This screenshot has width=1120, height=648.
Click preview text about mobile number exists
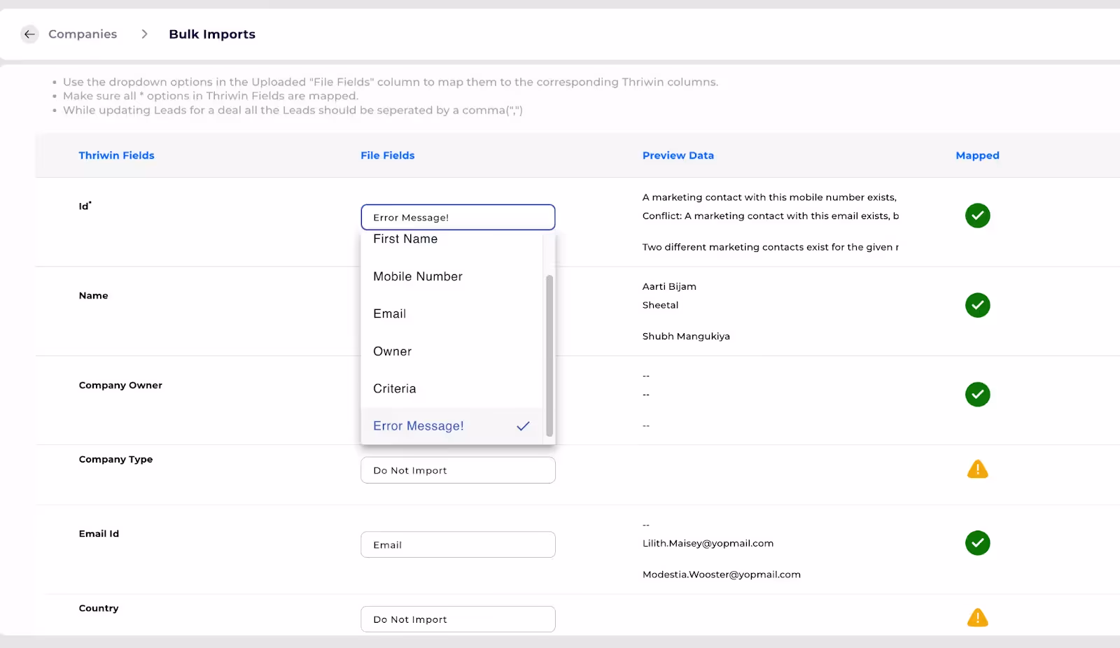(769, 197)
